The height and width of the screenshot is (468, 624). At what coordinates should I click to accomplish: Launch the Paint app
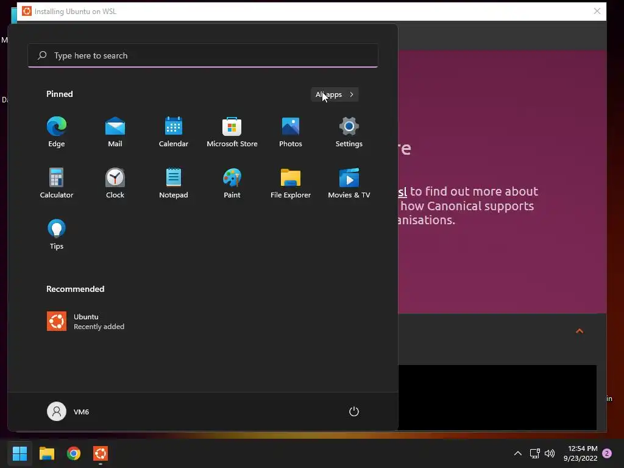[232, 183]
